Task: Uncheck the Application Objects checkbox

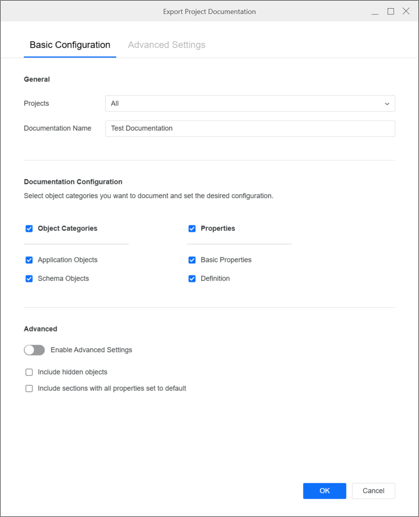Action: pos(29,260)
